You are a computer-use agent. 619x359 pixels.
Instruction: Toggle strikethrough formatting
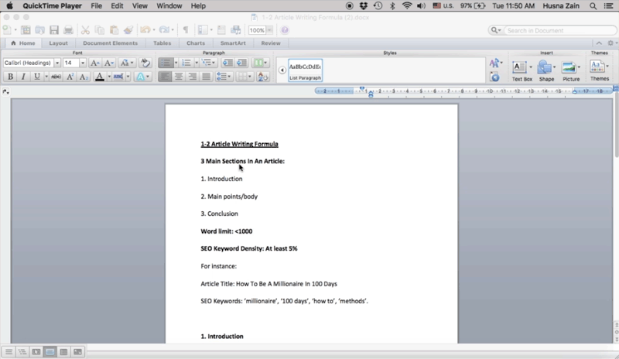(x=55, y=77)
